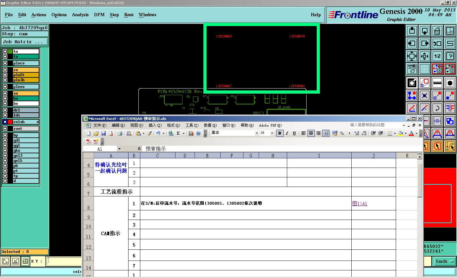457x278 pixels.
Task: Open the Excel 格式(O) menu
Action: pos(173,125)
